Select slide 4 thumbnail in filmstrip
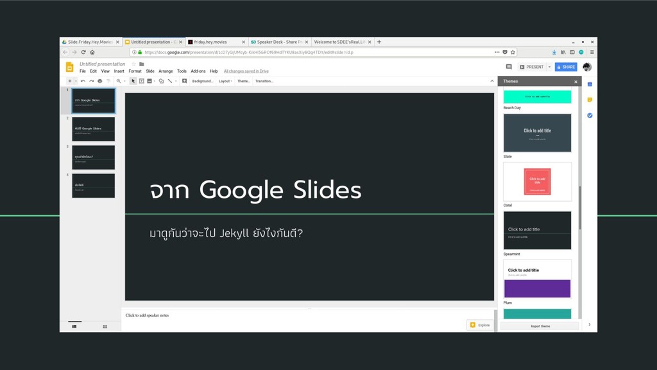This screenshot has height=370, width=657. [x=93, y=186]
